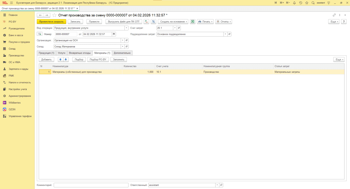Click the M- memory subtract button
This screenshot has height=189, width=350.
click(288, 3)
